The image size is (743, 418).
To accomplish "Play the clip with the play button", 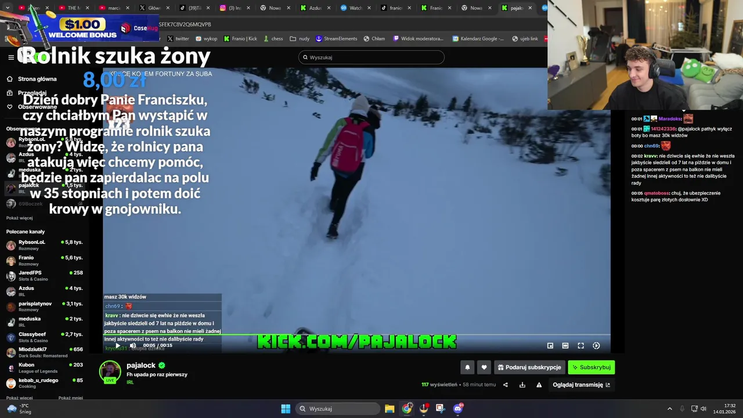I will [x=118, y=345].
